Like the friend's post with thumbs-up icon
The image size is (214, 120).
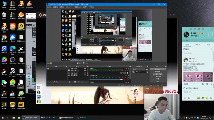(203, 84)
